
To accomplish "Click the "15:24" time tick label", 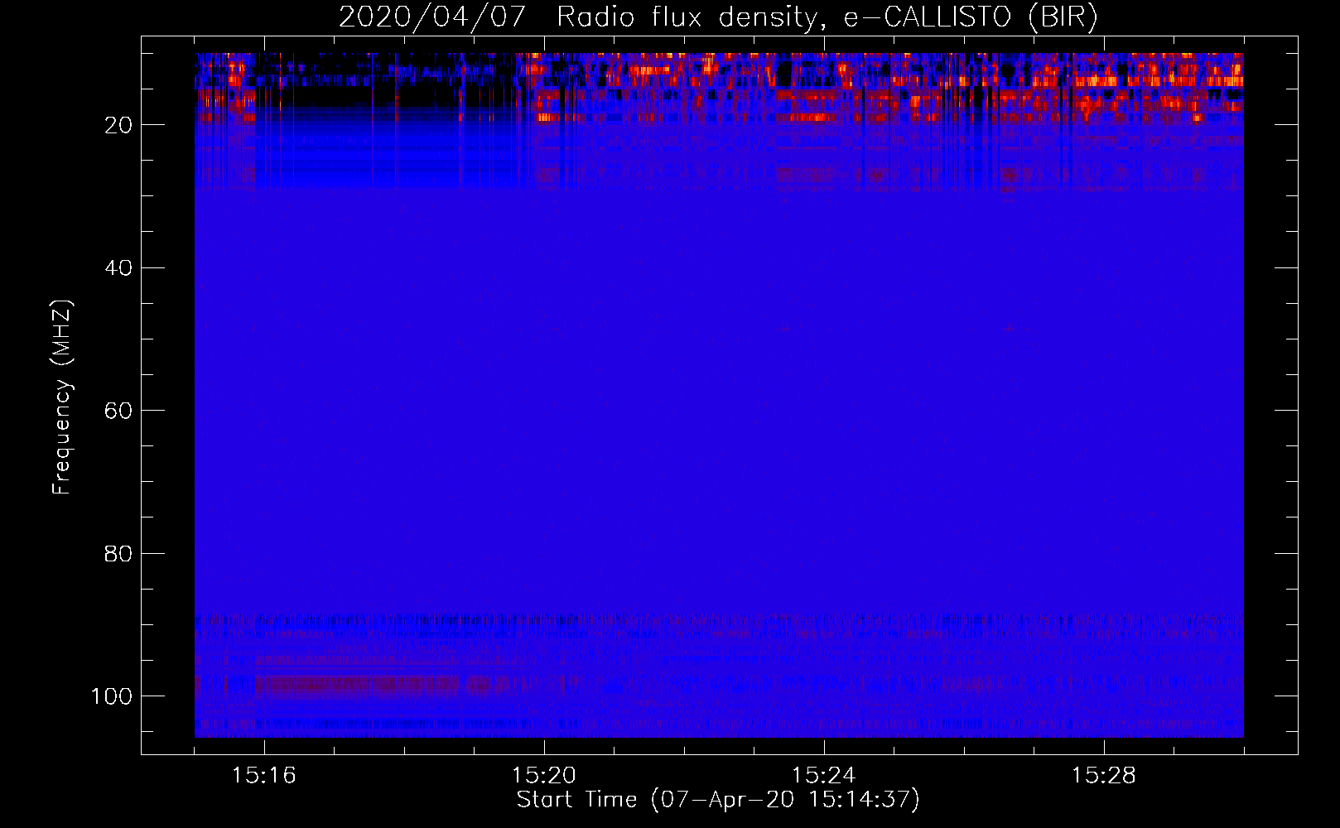I will [824, 776].
